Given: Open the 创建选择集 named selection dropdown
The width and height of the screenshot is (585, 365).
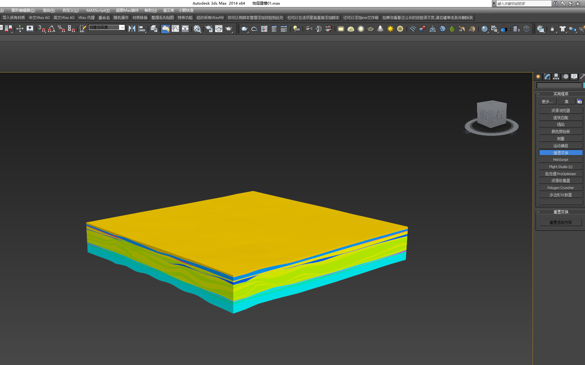Looking at the screenshot, I should pos(122,27).
